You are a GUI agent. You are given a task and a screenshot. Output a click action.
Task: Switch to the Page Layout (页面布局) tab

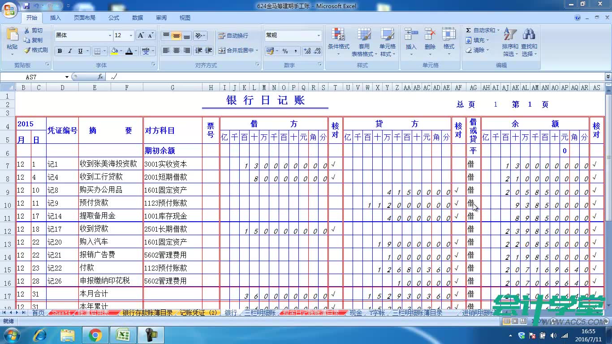(x=85, y=18)
